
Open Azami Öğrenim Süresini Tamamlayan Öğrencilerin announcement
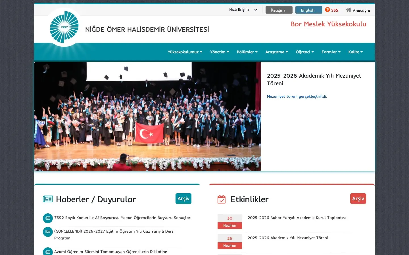(110, 252)
